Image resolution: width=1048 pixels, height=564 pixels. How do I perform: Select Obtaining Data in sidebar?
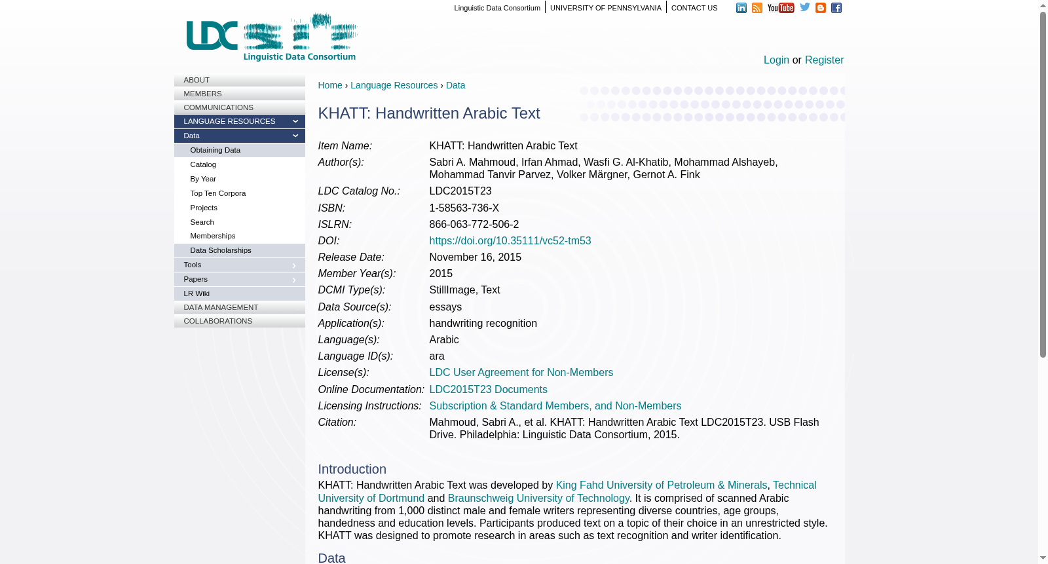(x=240, y=150)
